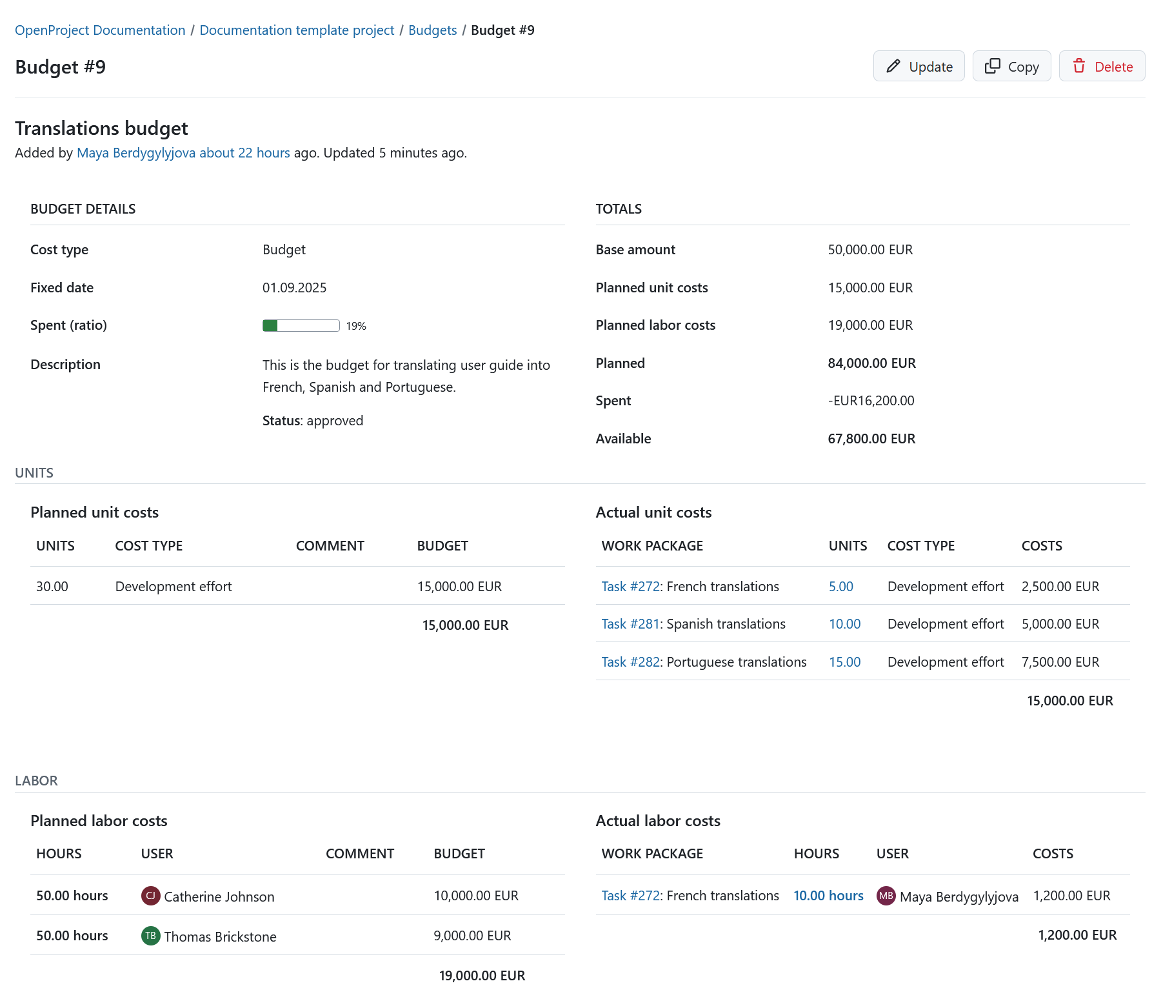Open Documentation template project breadcrumb
Viewport: 1152px width, 990px height.
pos(297,30)
